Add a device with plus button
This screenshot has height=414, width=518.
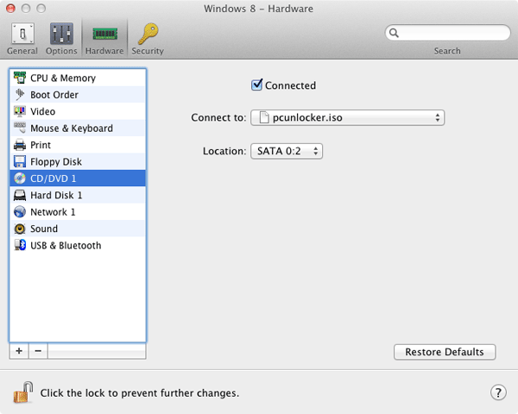tap(19, 351)
